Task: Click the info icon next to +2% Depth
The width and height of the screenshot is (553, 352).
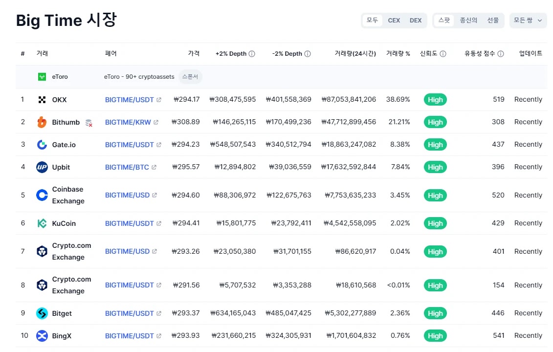Action: pos(252,54)
